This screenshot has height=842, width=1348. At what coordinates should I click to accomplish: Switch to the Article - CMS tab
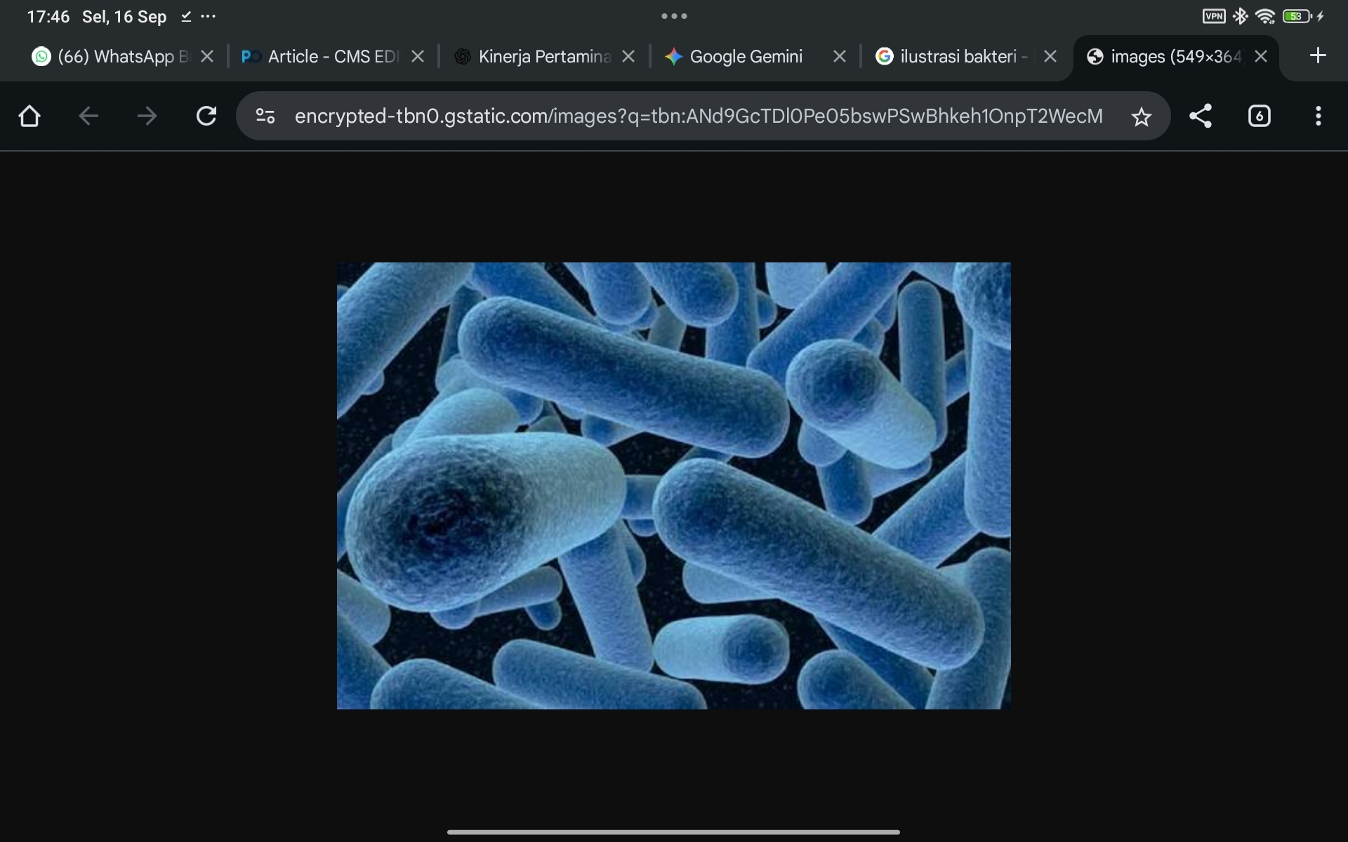[x=323, y=57]
